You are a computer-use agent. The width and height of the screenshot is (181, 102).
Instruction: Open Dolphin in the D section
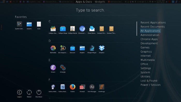point(82,49)
